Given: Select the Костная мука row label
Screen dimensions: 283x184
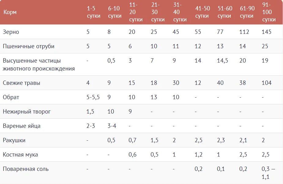Looking at the screenshot, I should pyautogui.click(x=20, y=155).
